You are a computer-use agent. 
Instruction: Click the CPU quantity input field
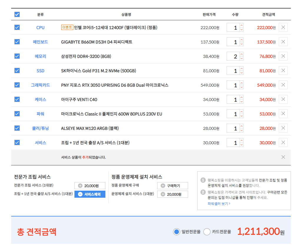coord(233,28)
